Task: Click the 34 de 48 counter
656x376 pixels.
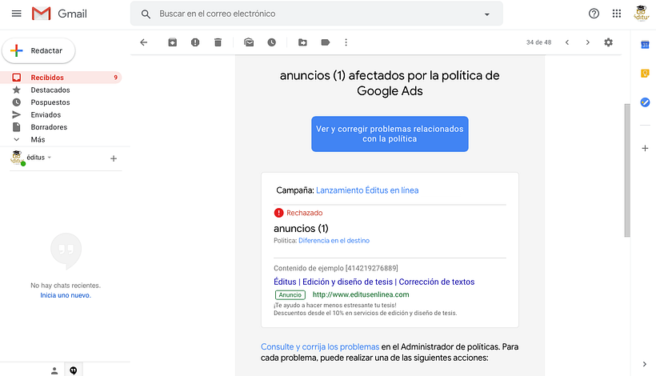Action: coord(538,42)
